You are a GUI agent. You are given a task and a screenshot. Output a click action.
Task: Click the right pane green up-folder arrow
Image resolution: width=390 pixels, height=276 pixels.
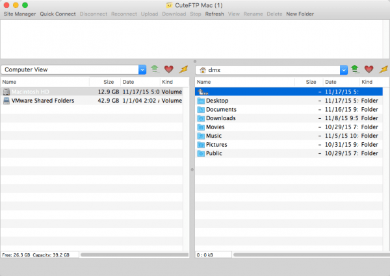(355, 69)
